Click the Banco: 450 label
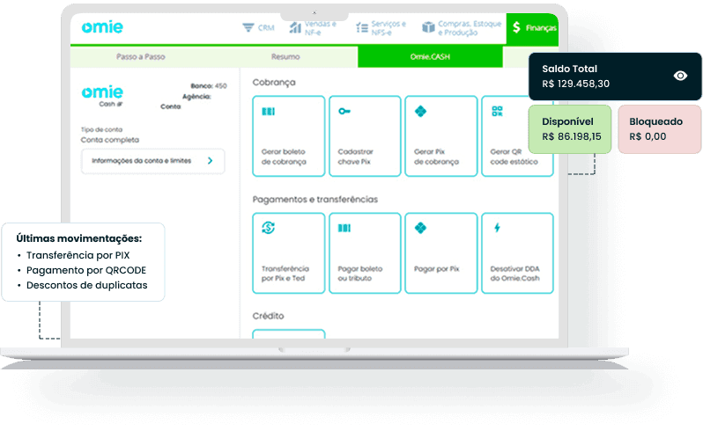 point(209,86)
